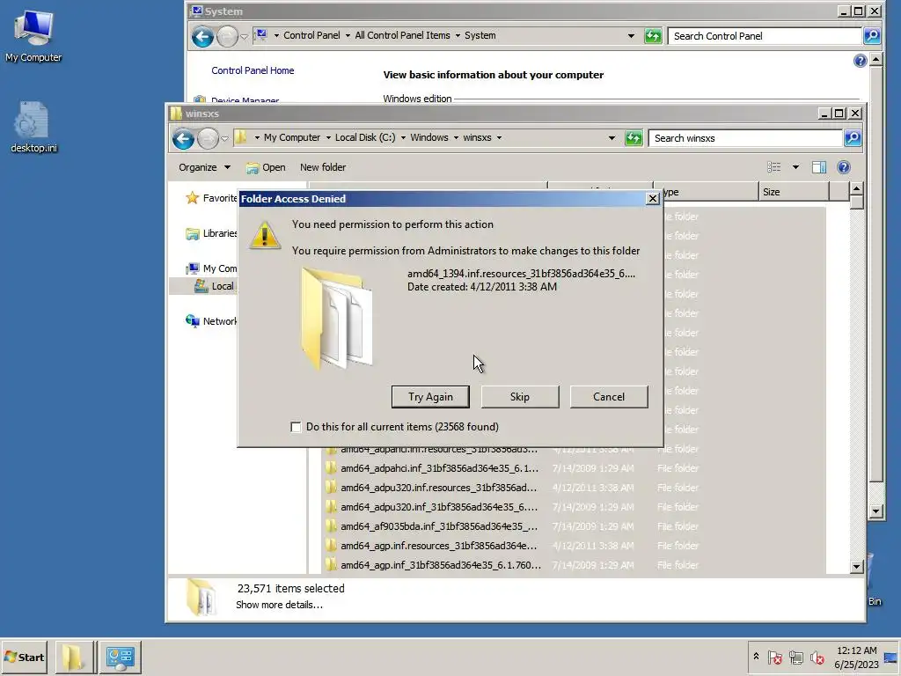Click scroll up arrow in winsxs file list
The image size is (901, 676).
[x=856, y=188]
